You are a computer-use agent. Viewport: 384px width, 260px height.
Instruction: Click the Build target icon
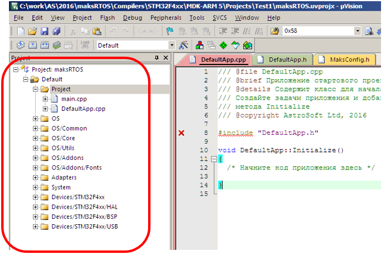[33, 45]
